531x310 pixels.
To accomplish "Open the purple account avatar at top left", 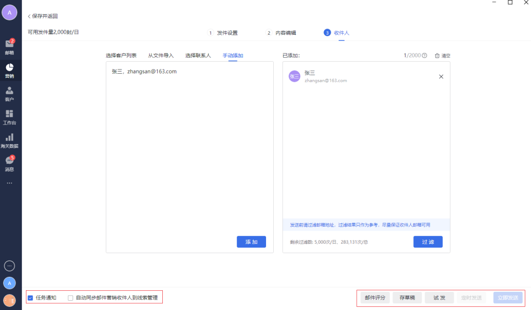I will (9, 12).
